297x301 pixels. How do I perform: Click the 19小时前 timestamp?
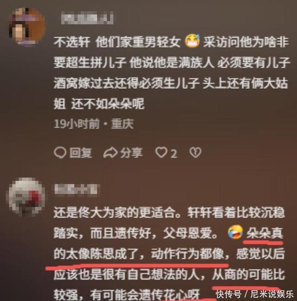coord(77,124)
